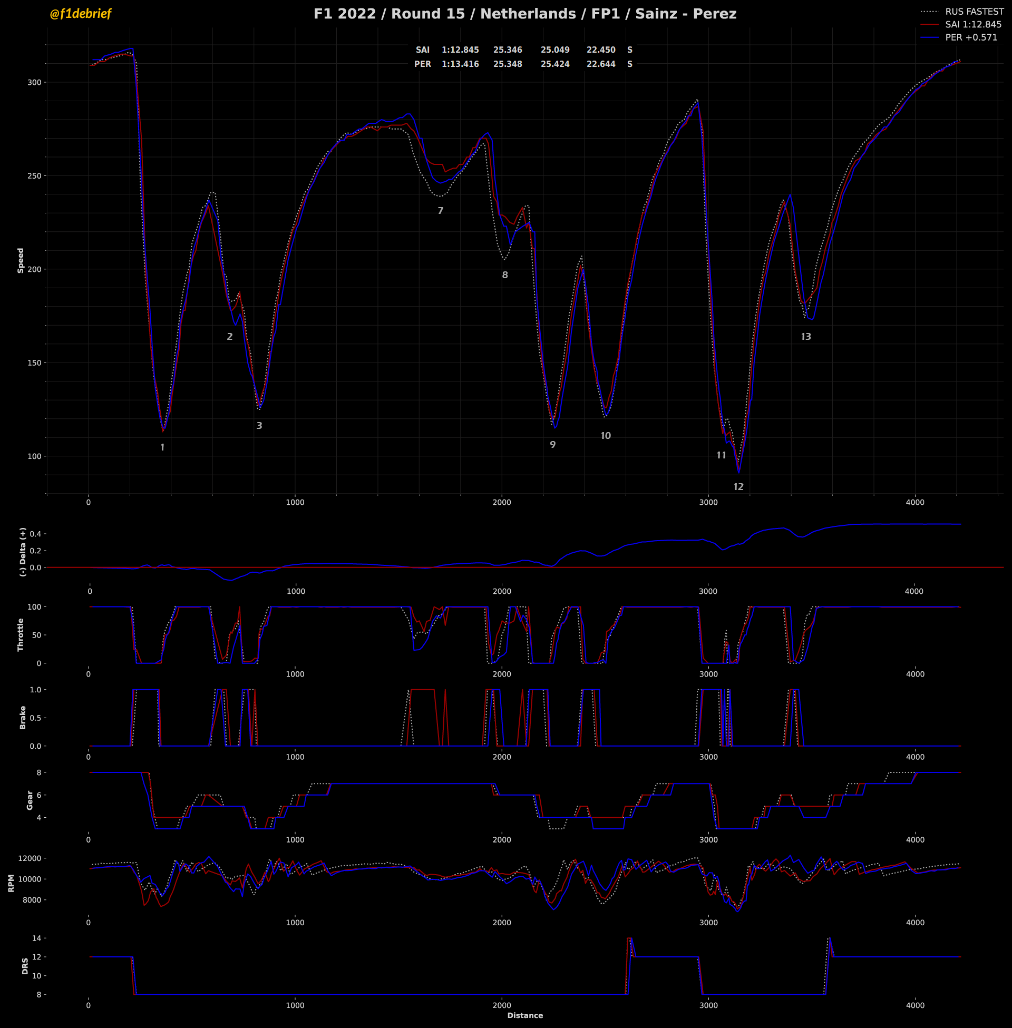Click the 300 speed axis tick label
1012x1028 pixels.
click(35, 82)
